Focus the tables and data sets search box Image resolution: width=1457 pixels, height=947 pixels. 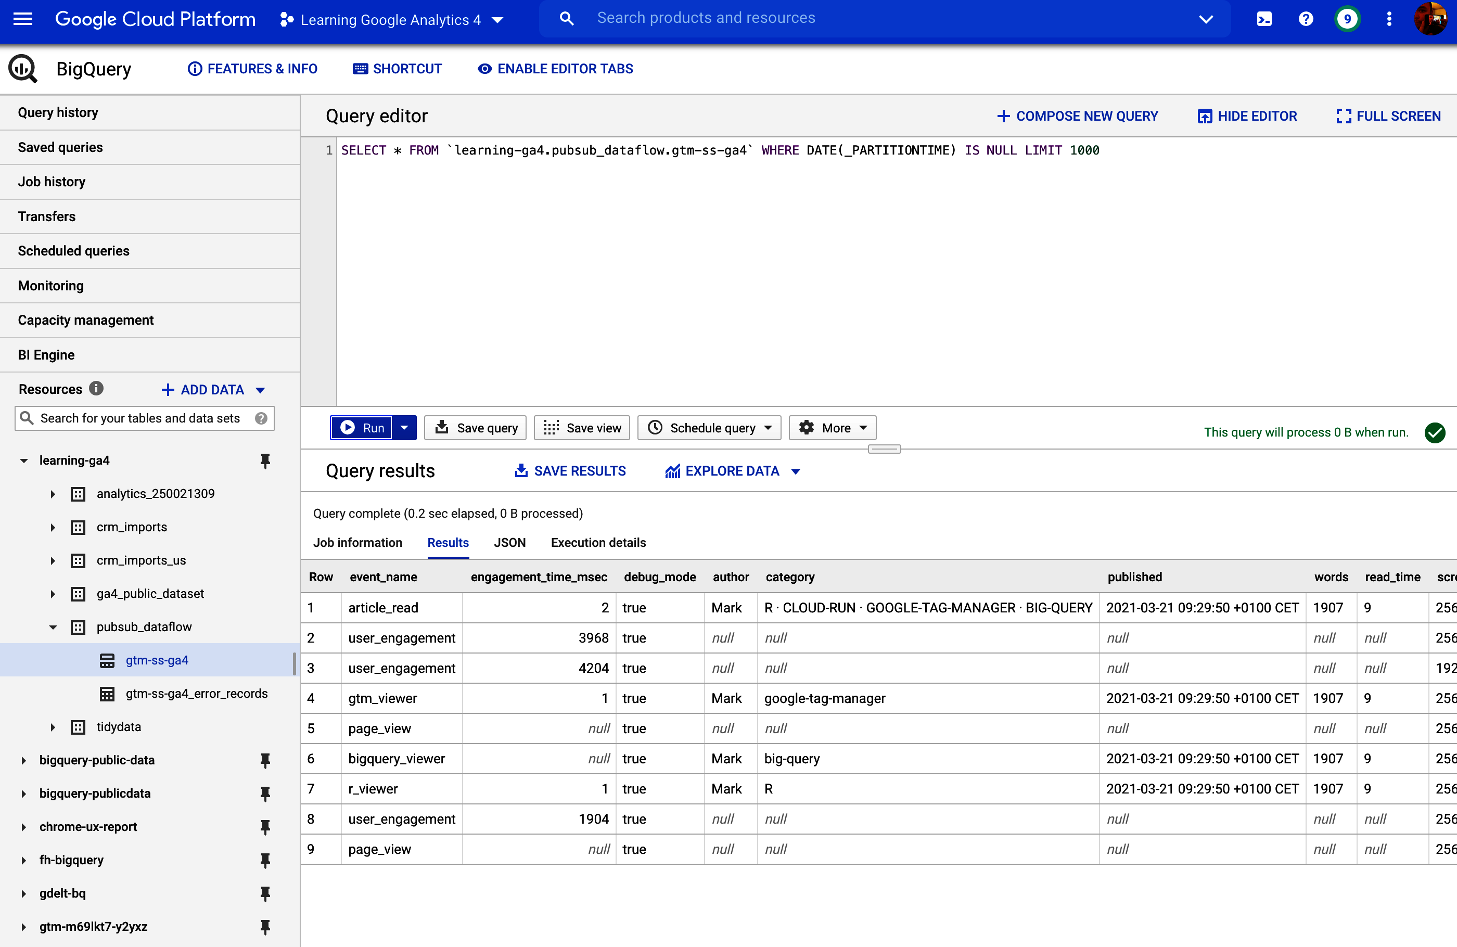[145, 419]
